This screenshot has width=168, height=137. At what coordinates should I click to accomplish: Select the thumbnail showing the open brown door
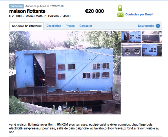point(131,37)
